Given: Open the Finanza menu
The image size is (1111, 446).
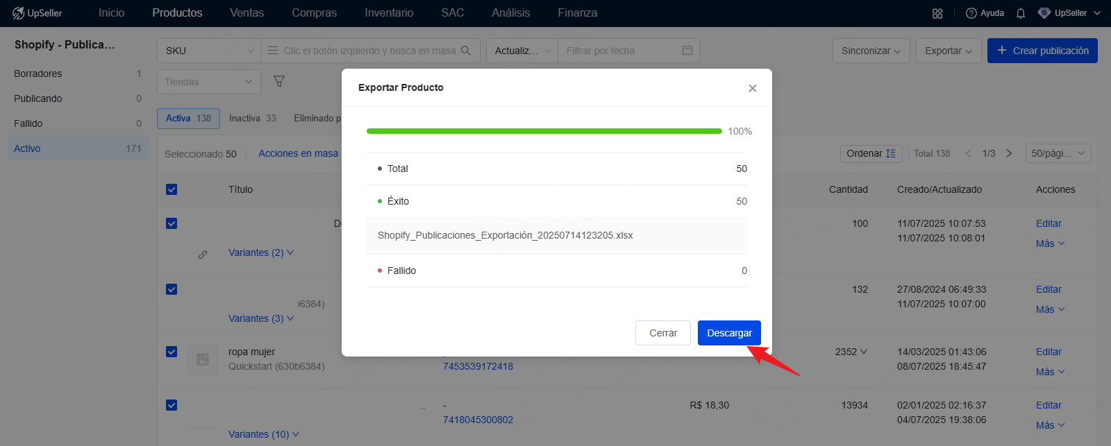Looking at the screenshot, I should [578, 13].
